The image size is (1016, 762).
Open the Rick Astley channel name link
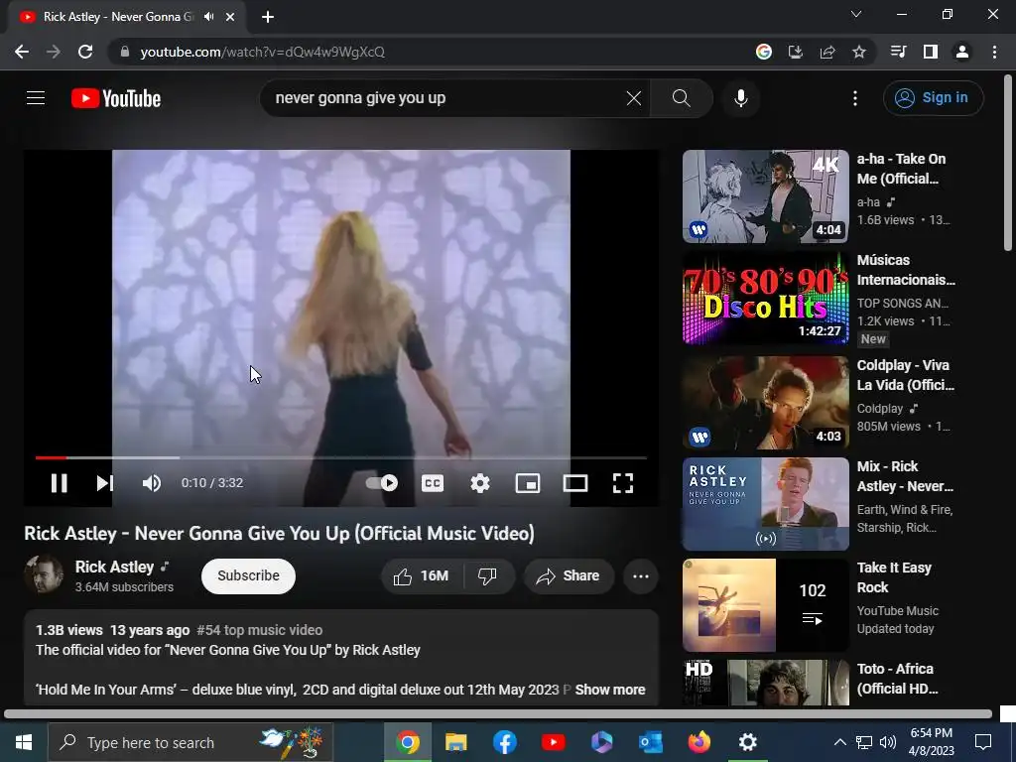click(114, 567)
